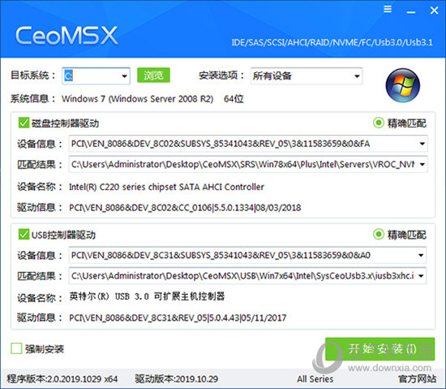Click the All Series label in status bar
446x389 pixels.
point(315,379)
